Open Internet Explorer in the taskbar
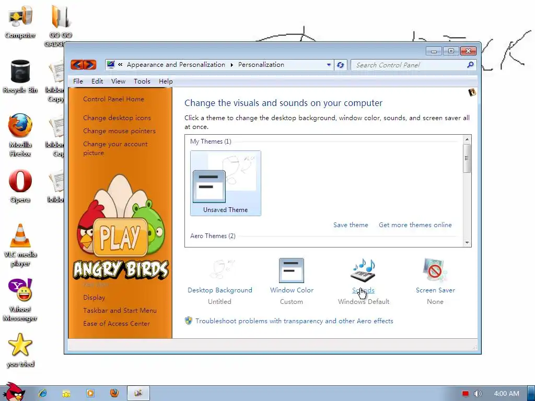The width and height of the screenshot is (535, 401). tap(43, 393)
